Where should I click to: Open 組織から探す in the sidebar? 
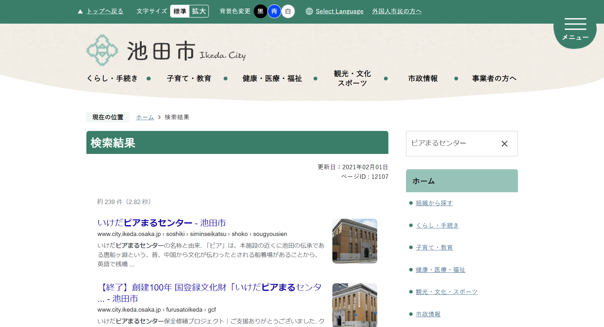(x=434, y=203)
